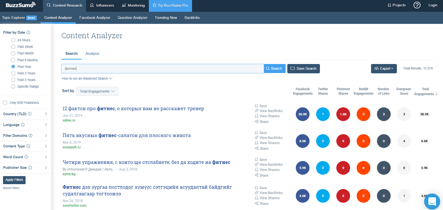Click the blue Search button
The height and width of the screenshot is (210, 443).
coord(275,69)
